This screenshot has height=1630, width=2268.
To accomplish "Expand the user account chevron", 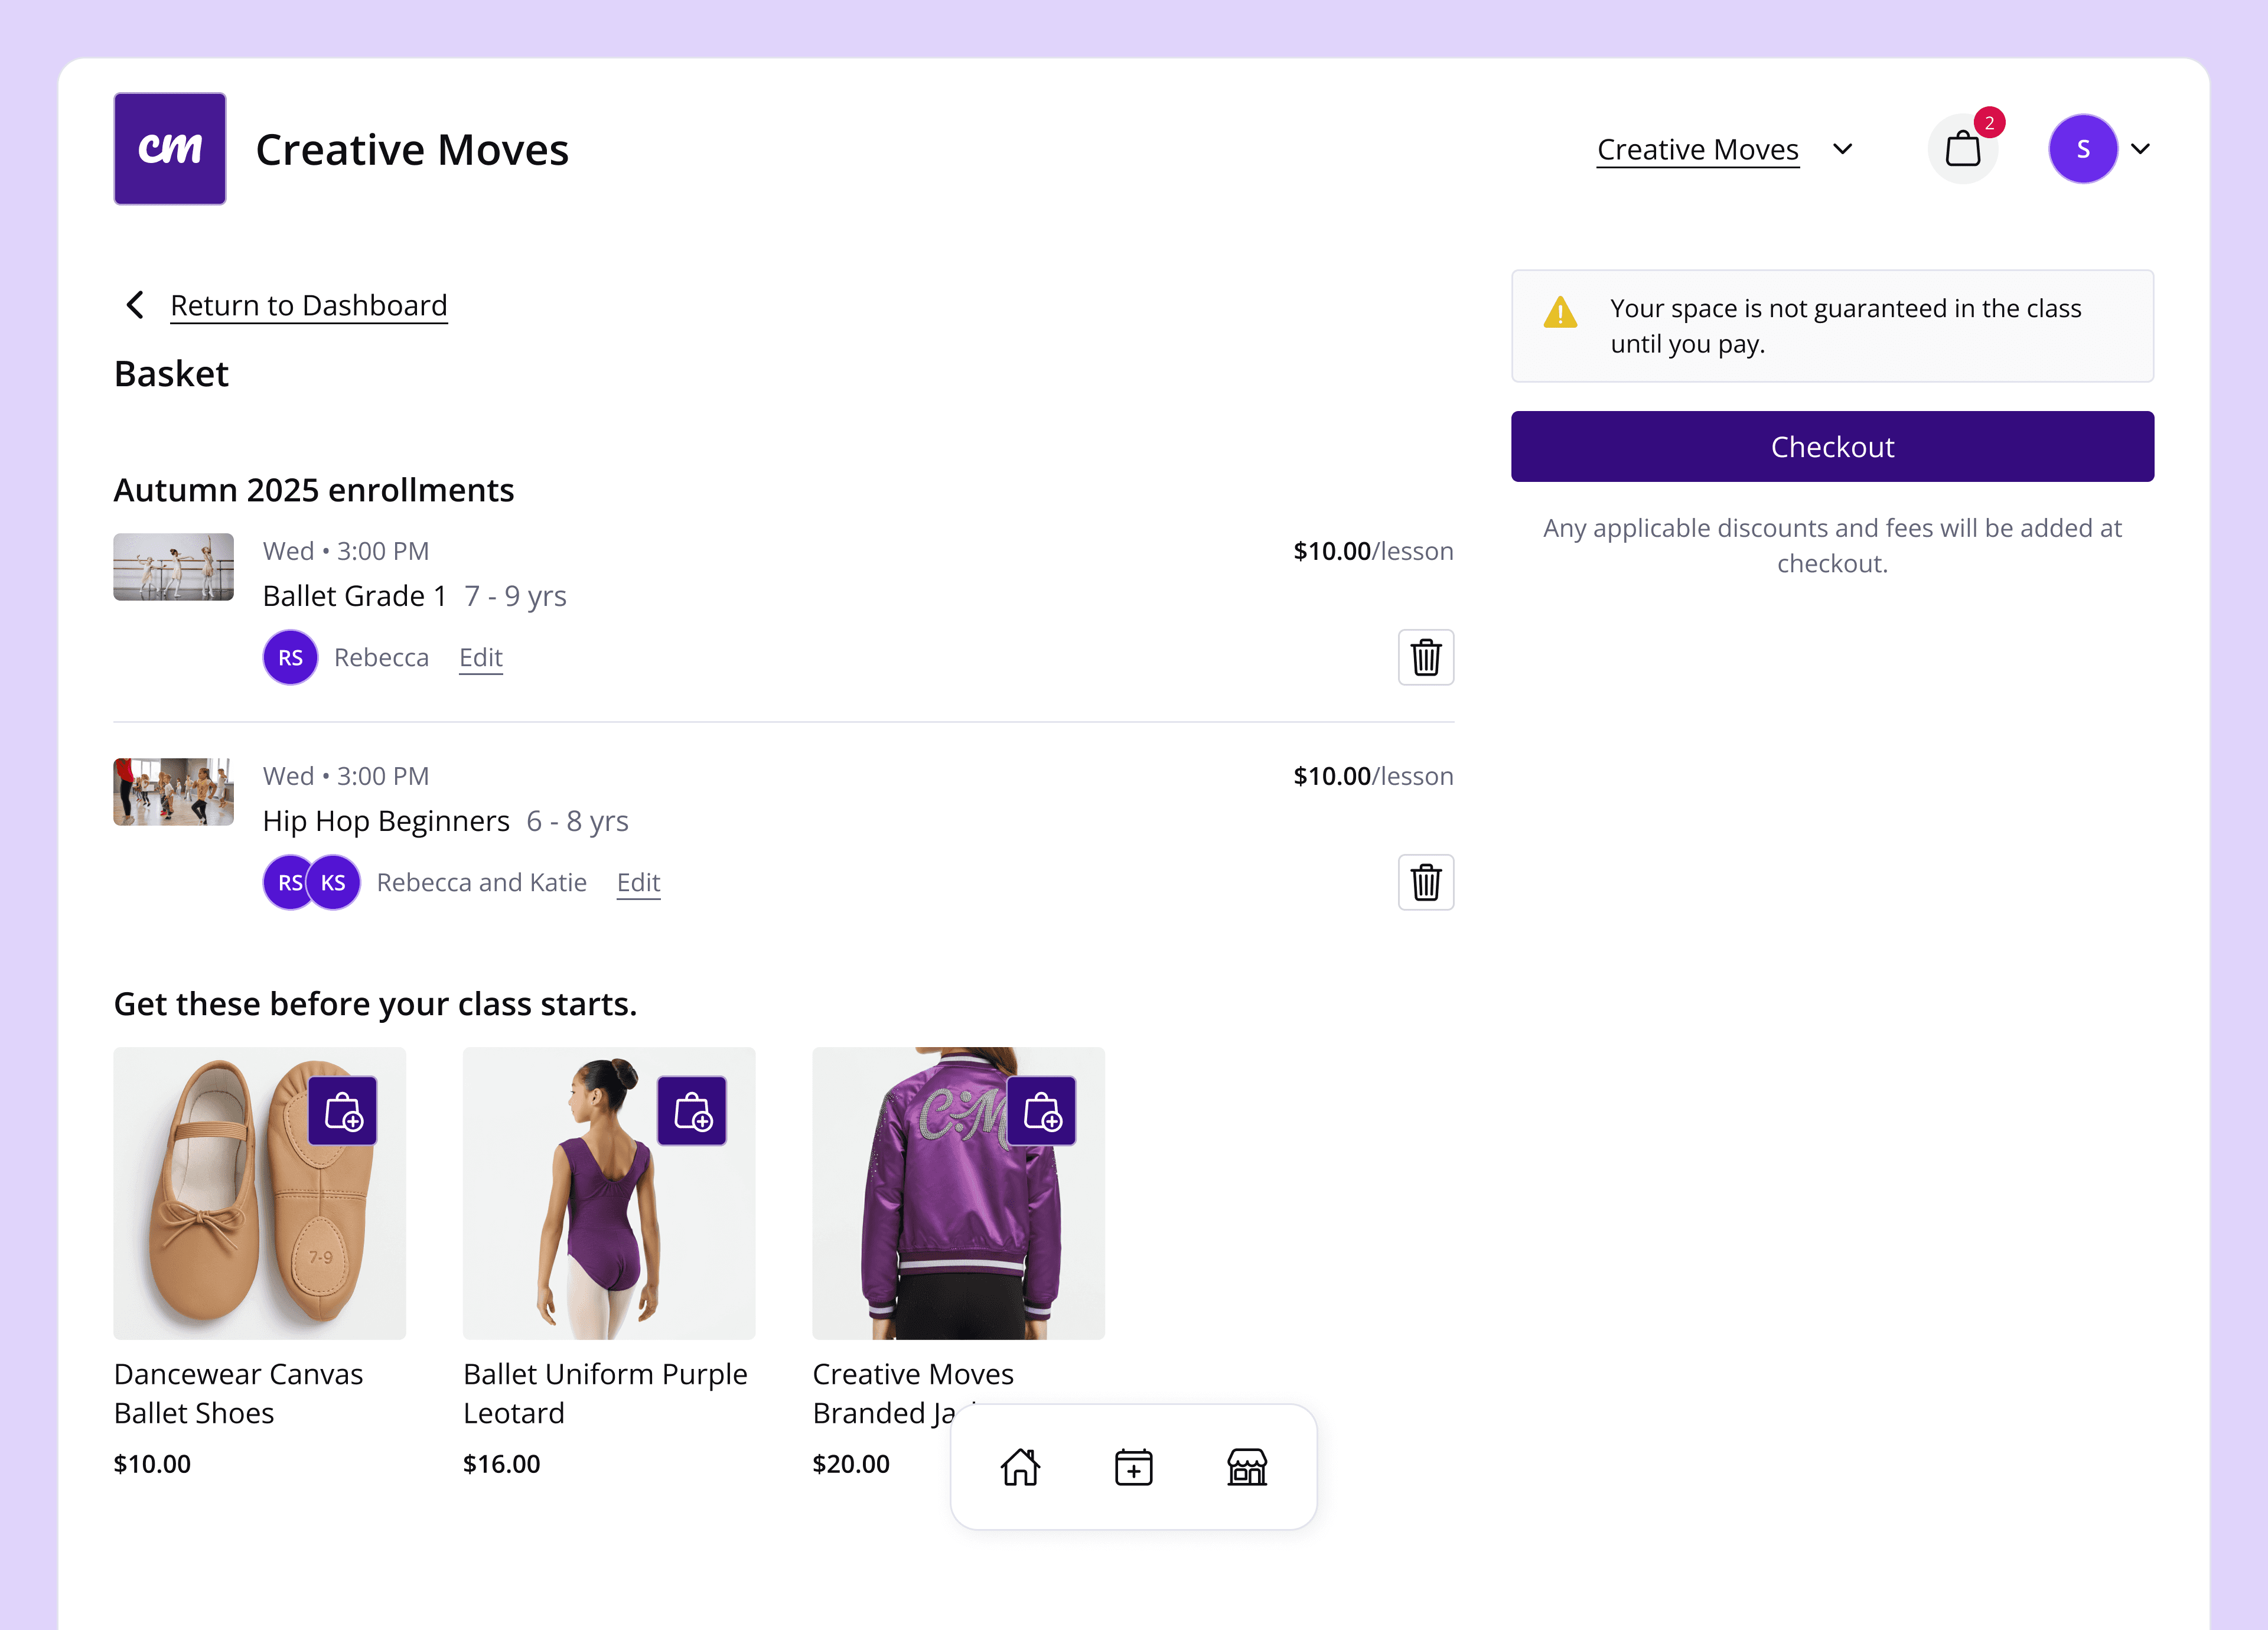I will (x=2140, y=150).
